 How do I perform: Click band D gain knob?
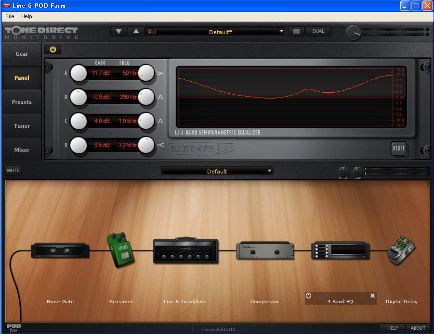tap(79, 145)
